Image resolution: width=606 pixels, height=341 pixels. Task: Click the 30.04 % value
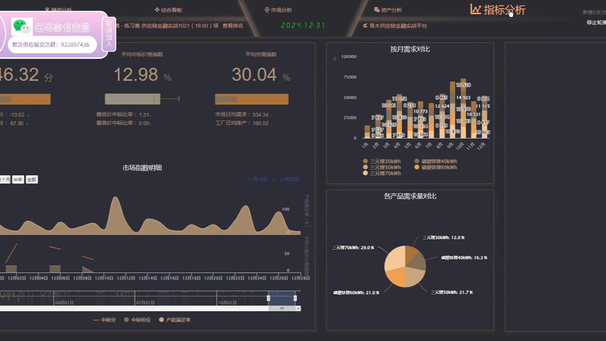click(261, 75)
